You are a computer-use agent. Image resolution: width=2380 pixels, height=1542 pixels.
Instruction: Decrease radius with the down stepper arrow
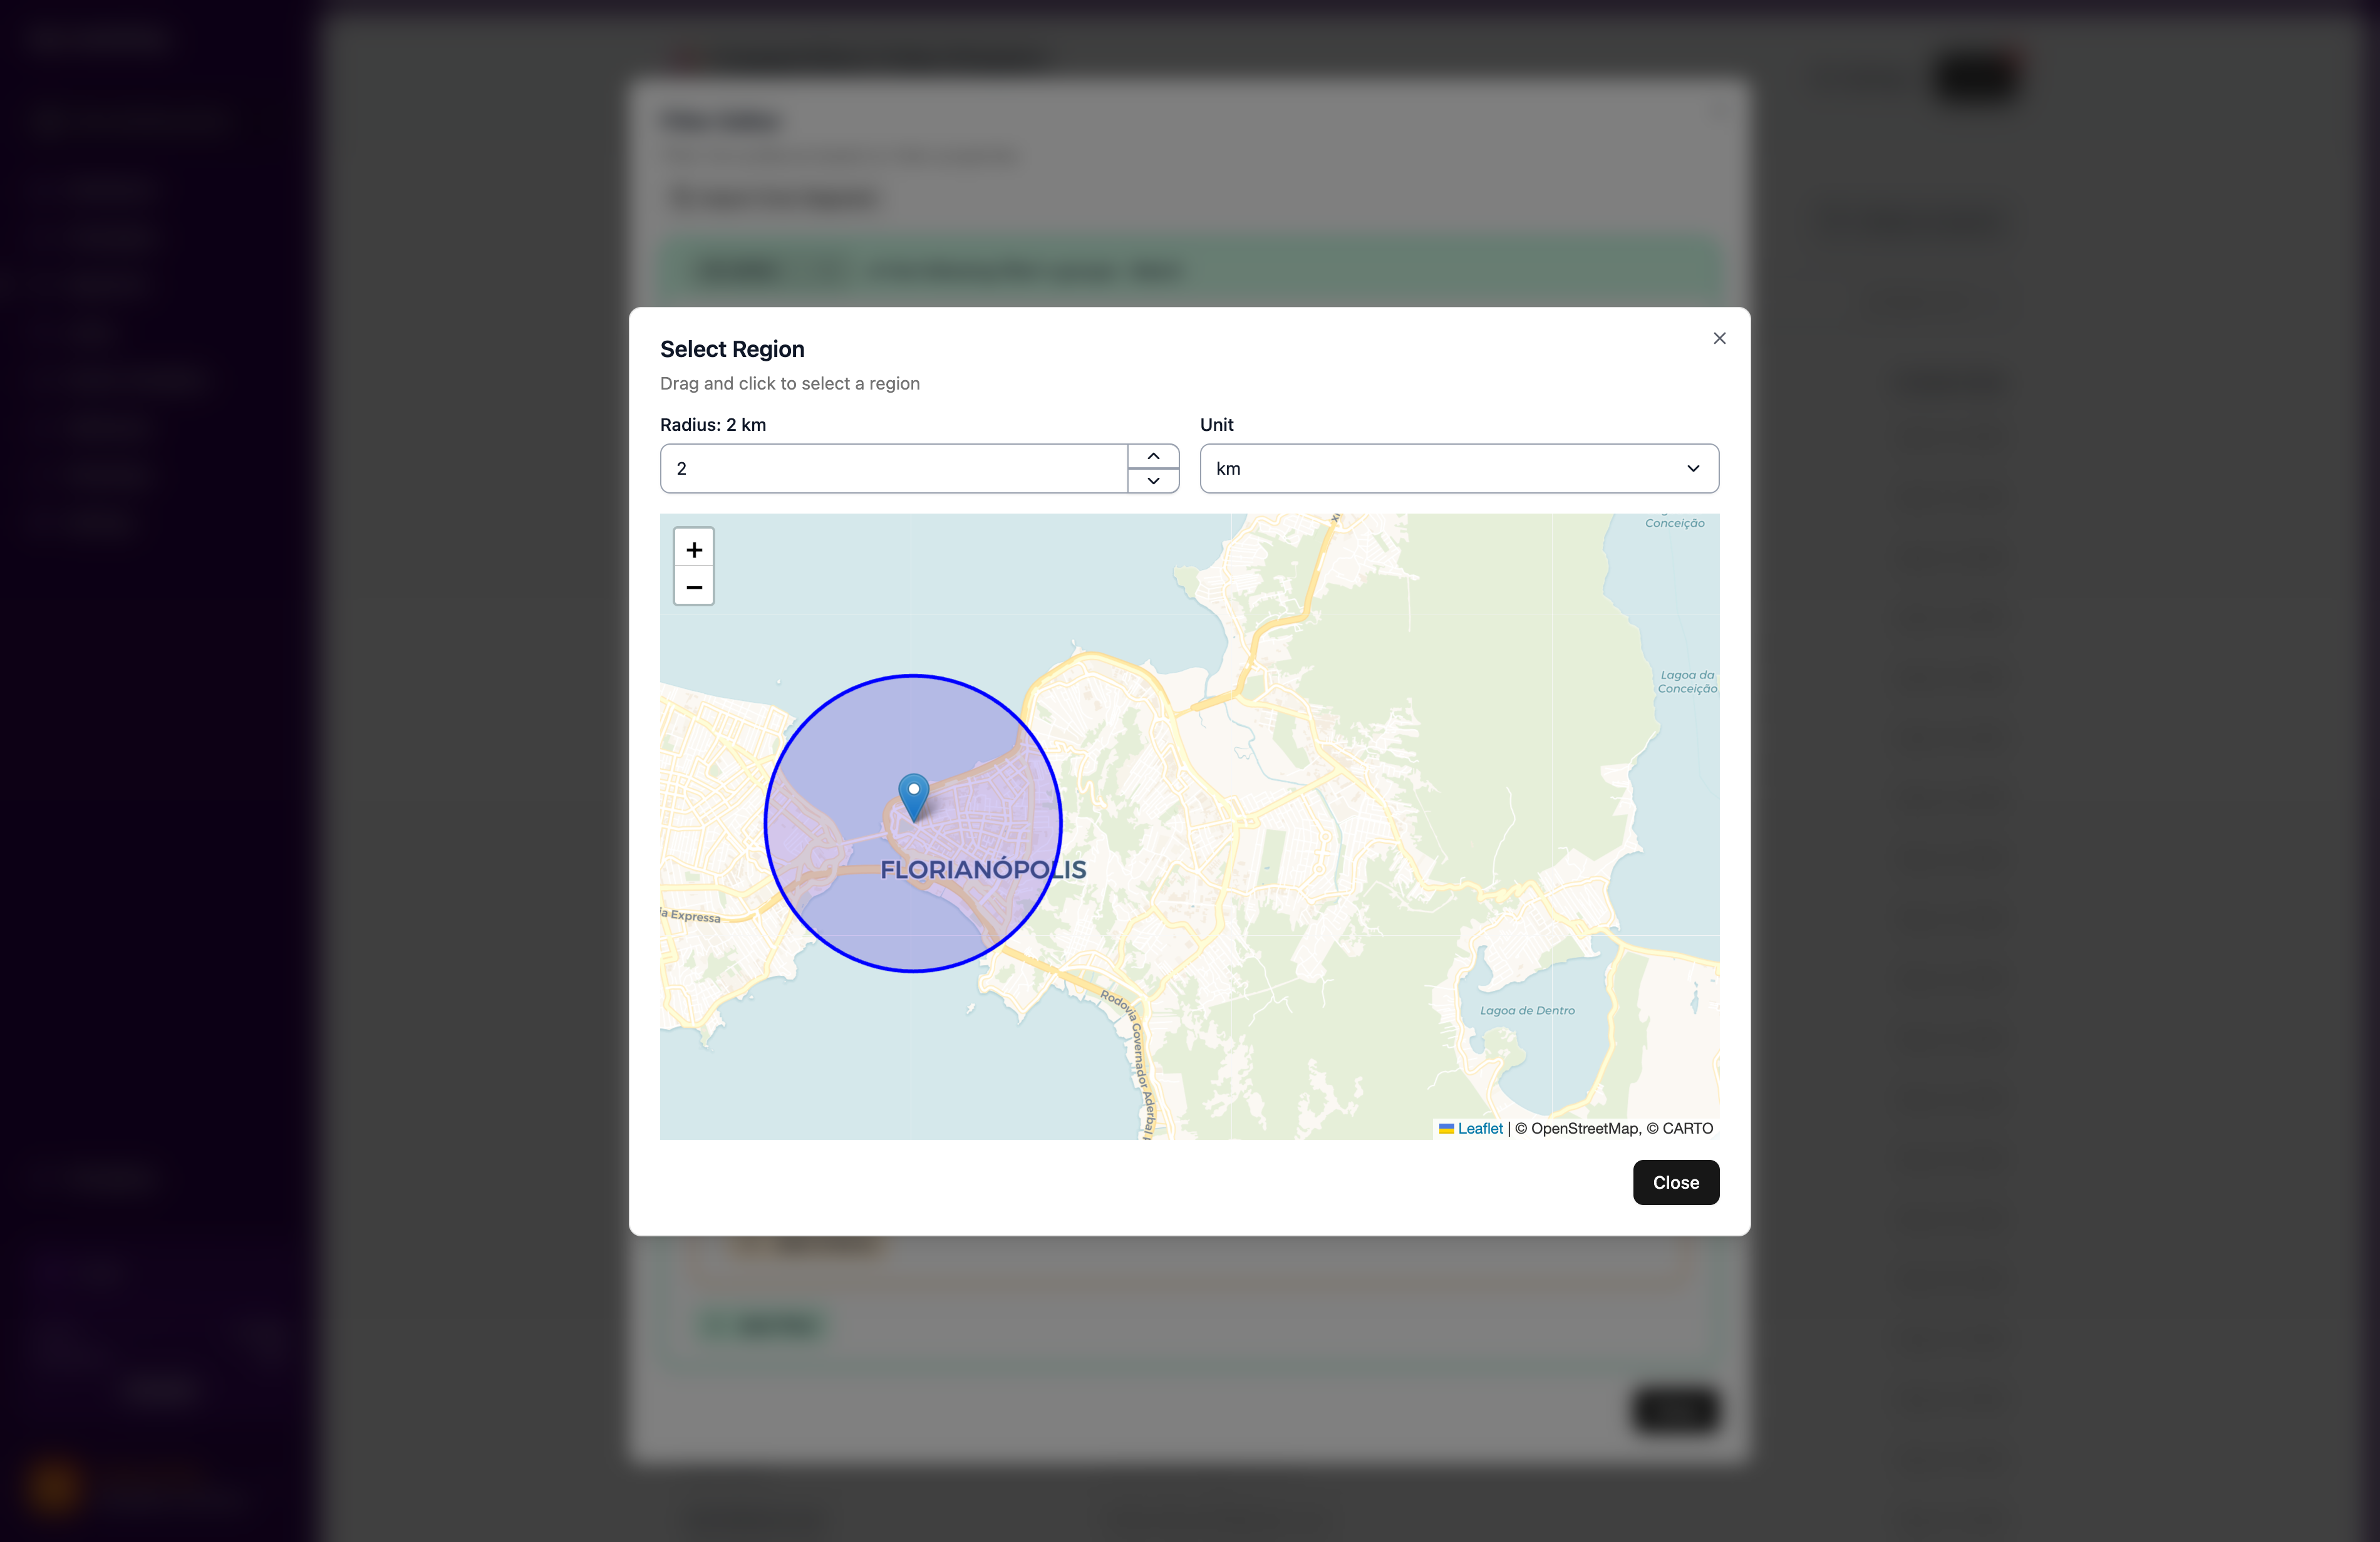1153,481
